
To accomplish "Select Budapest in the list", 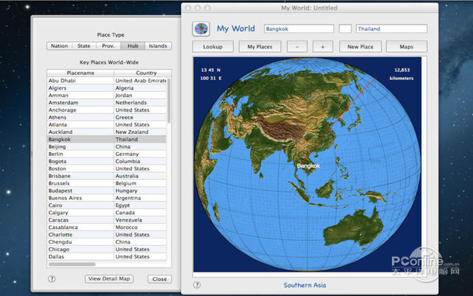I will coord(107,191).
